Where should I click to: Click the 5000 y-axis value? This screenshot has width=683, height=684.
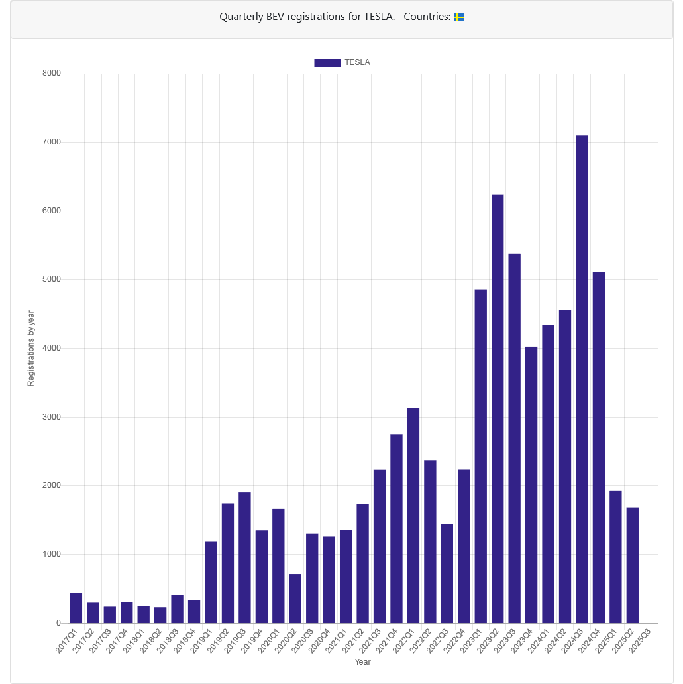[x=52, y=279]
